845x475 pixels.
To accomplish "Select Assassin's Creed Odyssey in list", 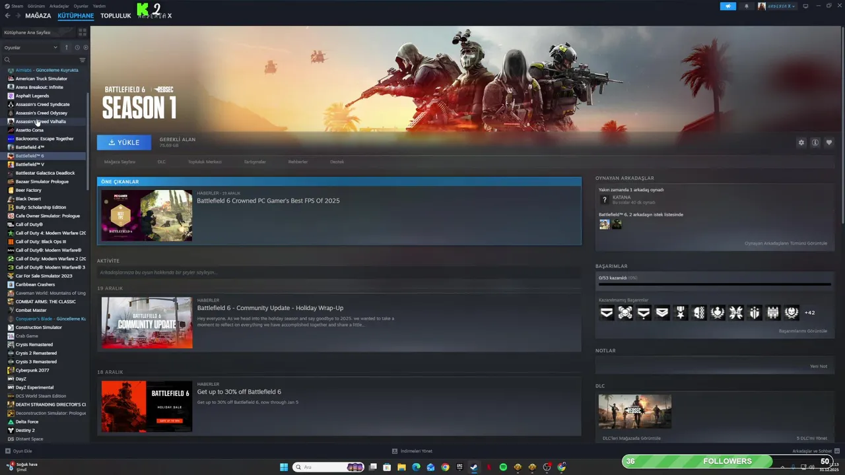I will 42,113.
